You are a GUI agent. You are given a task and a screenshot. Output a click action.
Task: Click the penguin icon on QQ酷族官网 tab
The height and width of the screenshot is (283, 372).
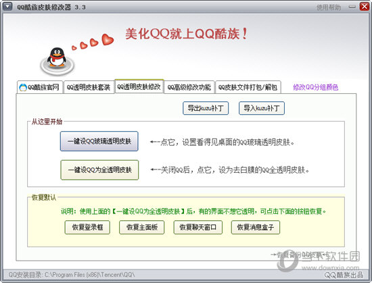click(x=23, y=87)
